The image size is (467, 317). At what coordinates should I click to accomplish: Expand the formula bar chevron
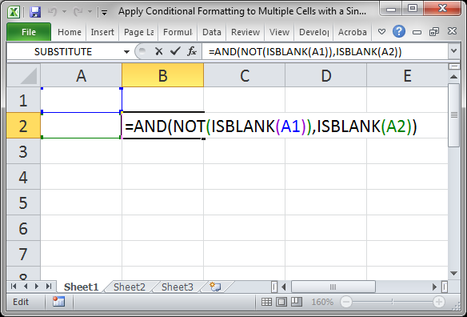coord(453,51)
